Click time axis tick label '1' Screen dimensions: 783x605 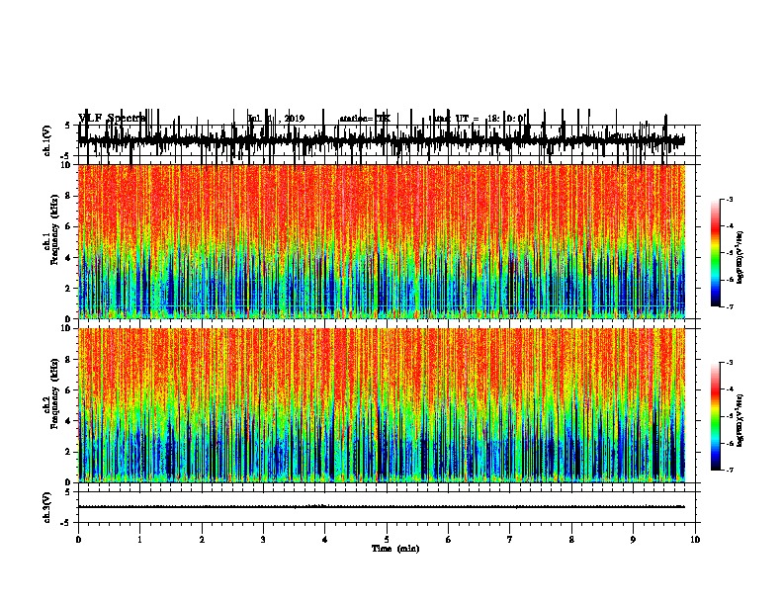(x=139, y=540)
